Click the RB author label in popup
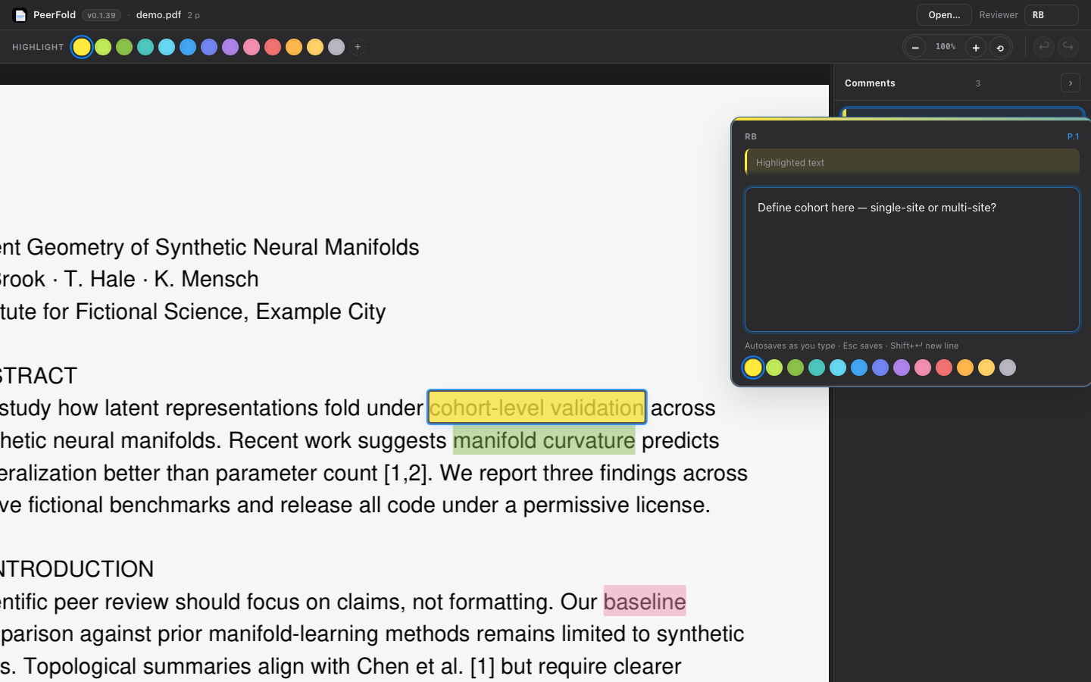Image resolution: width=1091 pixels, height=682 pixels. 751,137
